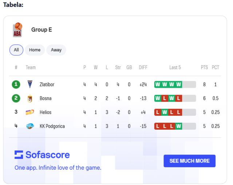Click the Sofascore logo icon
The height and width of the screenshot is (185, 233).
point(19,155)
